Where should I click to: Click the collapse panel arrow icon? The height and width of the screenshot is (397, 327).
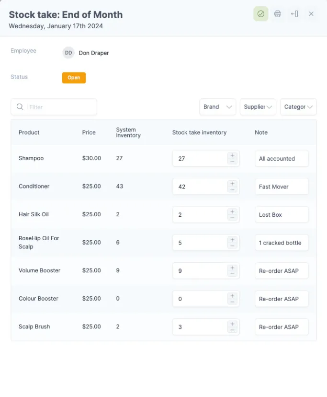coord(294,14)
